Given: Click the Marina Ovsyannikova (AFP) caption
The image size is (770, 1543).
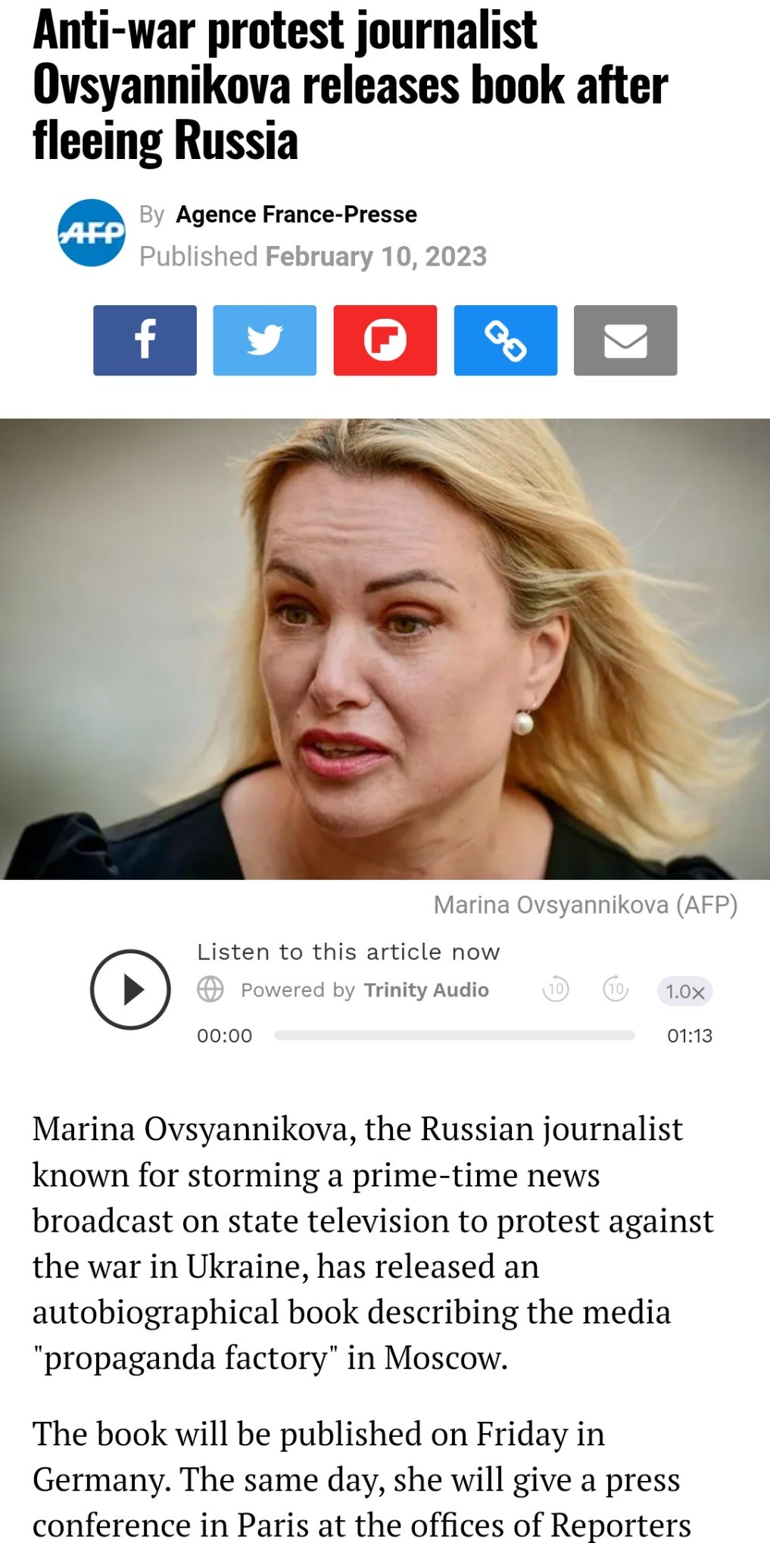Looking at the screenshot, I should (585, 905).
